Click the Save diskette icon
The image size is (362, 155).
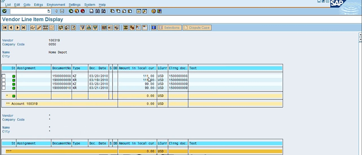62,11
